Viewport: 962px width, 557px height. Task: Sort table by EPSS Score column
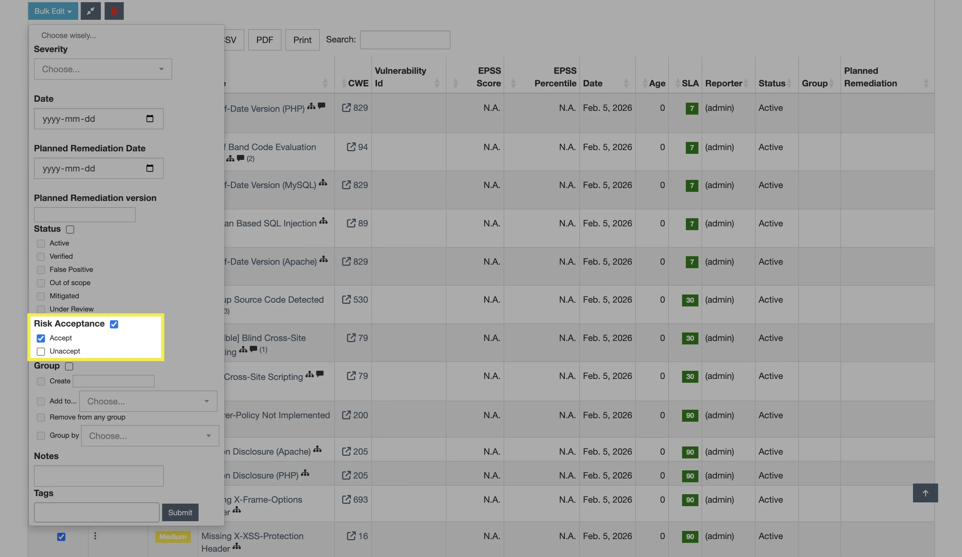[488, 83]
